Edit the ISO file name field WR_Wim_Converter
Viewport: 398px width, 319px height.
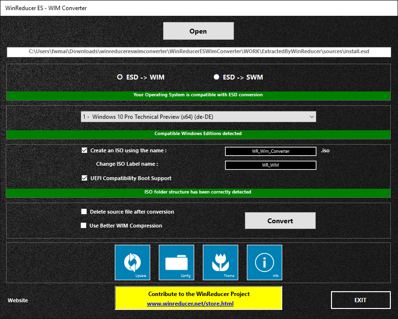pyautogui.click(x=271, y=151)
